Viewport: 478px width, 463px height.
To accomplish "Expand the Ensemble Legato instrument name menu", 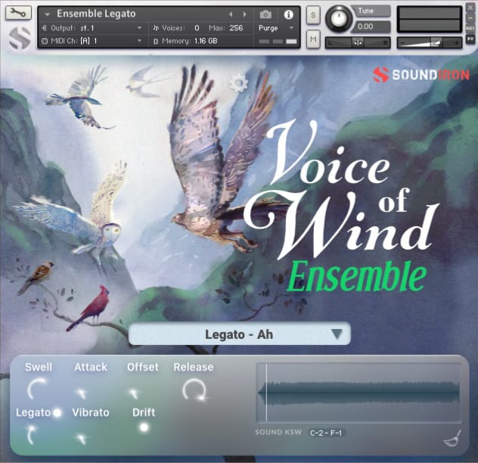I will [x=47, y=14].
